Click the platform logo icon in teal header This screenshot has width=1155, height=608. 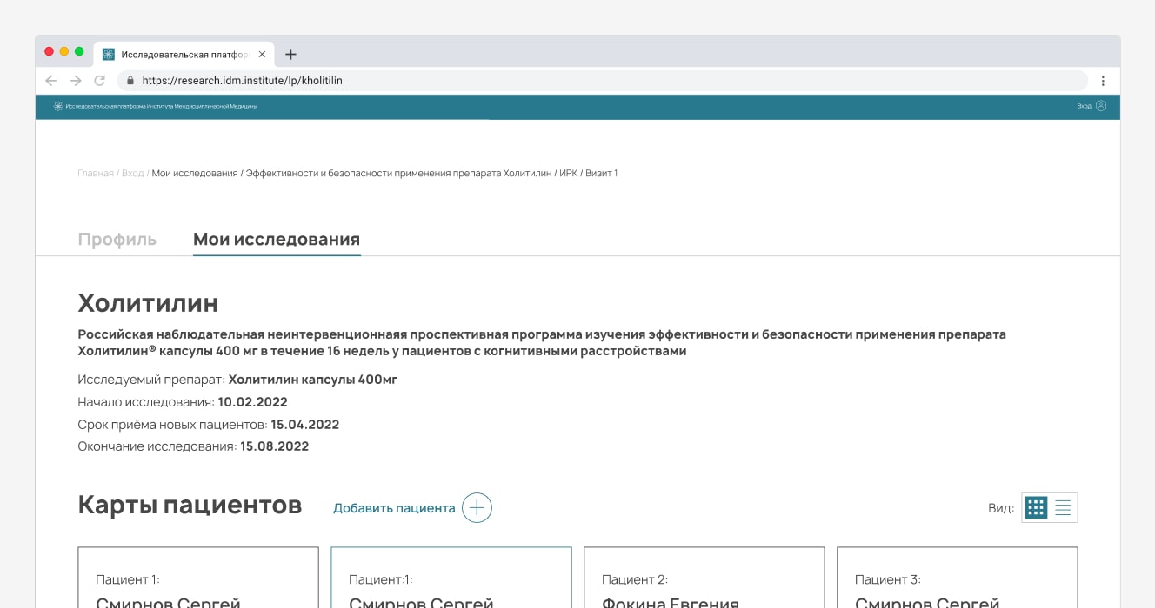pos(58,106)
